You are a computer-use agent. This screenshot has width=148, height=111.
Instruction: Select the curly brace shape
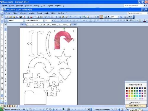coord(30,44)
